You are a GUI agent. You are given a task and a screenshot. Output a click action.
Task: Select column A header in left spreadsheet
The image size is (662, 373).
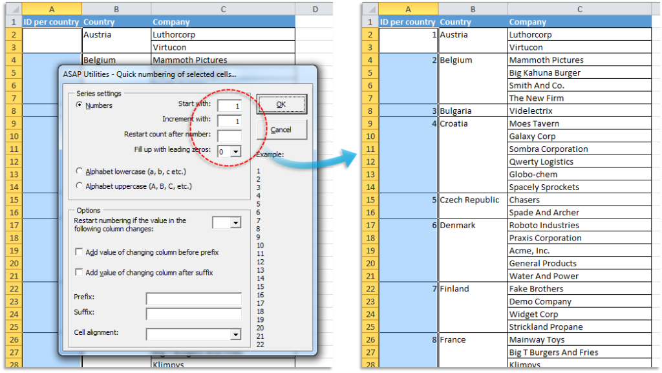(51, 8)
